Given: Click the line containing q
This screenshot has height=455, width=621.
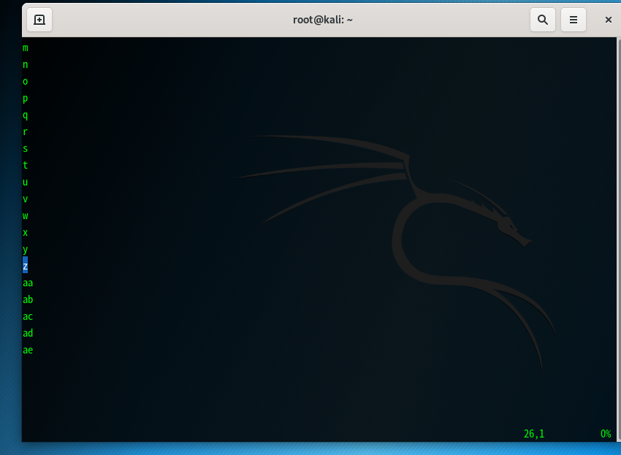Looking at the screenshot, I should [x=26, y=115].
